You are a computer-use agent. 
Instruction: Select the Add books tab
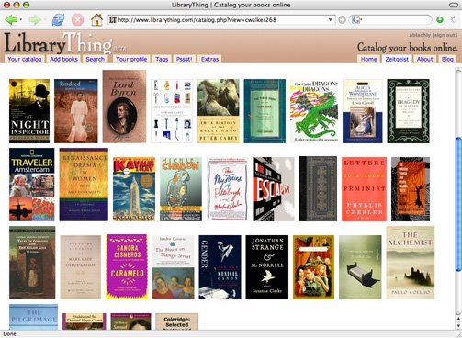pos(63,59)
